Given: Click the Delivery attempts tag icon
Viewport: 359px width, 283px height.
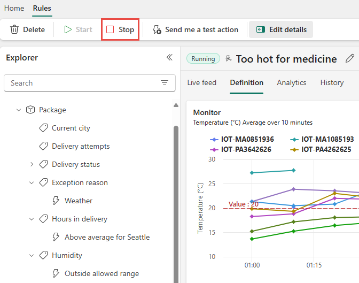Looking at the screenshot, I should (43, 146).
